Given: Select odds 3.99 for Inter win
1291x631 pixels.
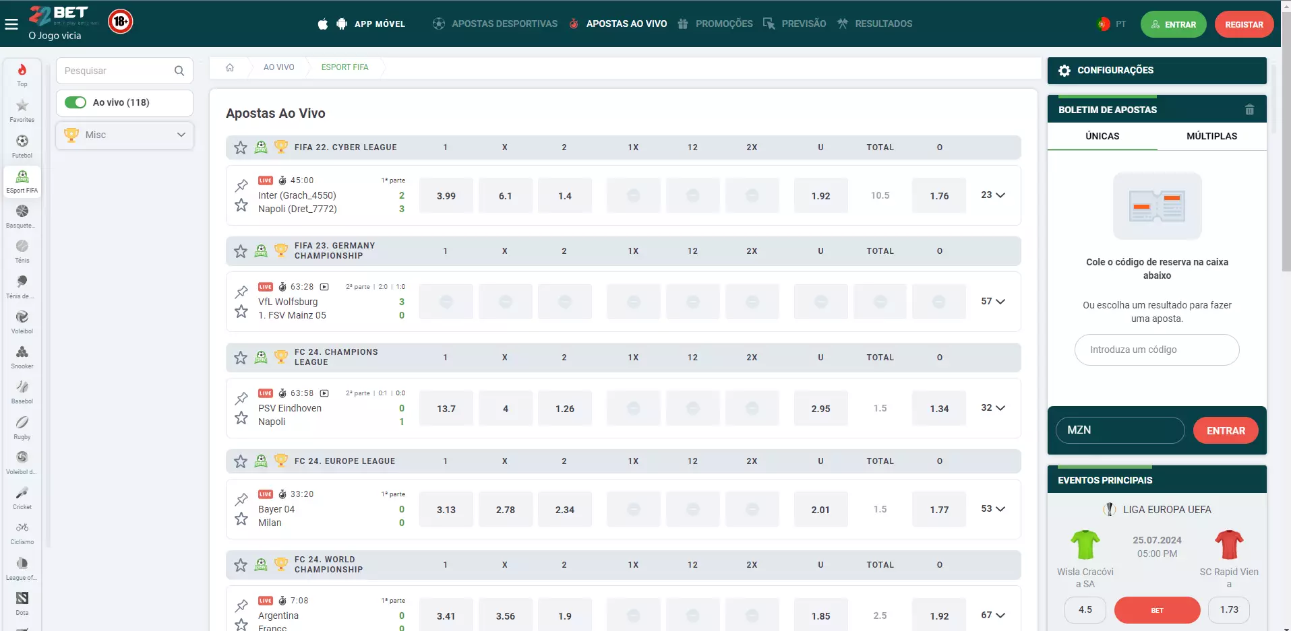Looking at the screenshot, I should (x=446, y=196).
